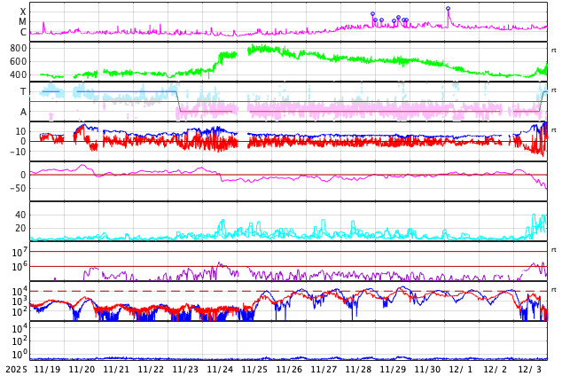
Task: Click the X class label on the top axis
Action: [23, 12]
